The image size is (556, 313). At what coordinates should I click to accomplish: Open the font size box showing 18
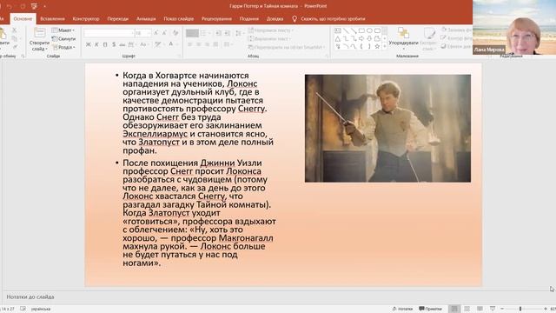click(x=142, y=33)
